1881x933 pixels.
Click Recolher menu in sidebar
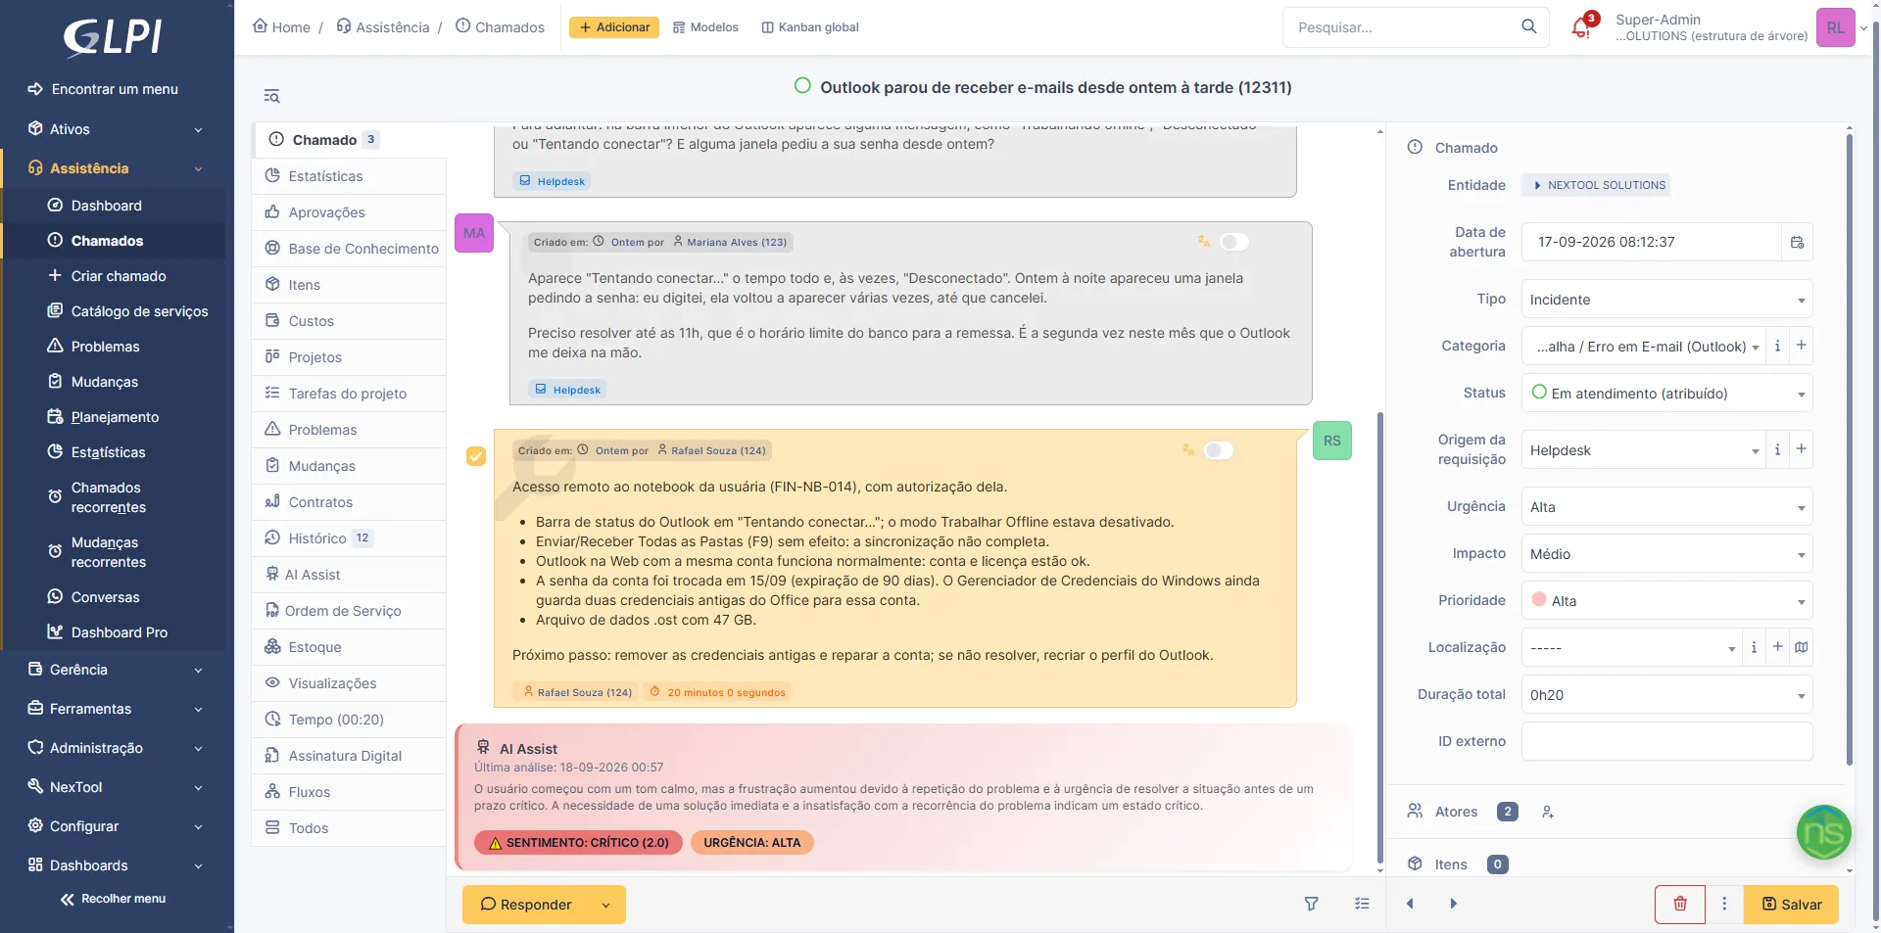114,899
